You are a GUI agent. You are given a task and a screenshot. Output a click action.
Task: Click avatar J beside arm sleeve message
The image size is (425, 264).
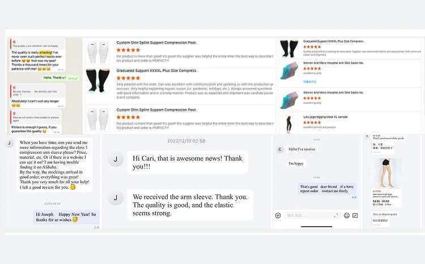pos(116,198)
